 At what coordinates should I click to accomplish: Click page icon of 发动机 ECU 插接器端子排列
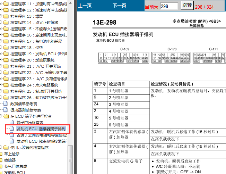12,129
